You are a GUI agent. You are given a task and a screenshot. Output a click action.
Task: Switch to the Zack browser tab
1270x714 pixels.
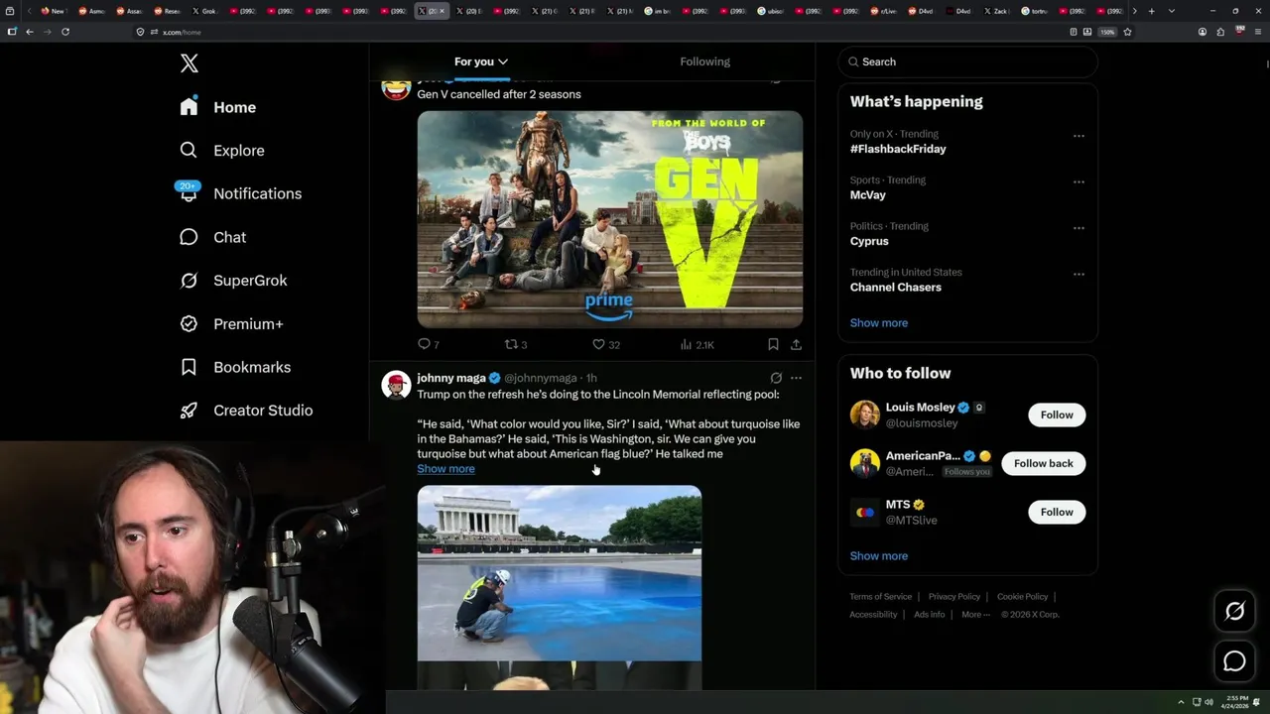coord(997,11)
